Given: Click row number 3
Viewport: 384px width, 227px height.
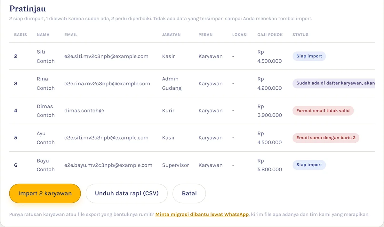Looking at the screenshot, I should coord(16,84).
